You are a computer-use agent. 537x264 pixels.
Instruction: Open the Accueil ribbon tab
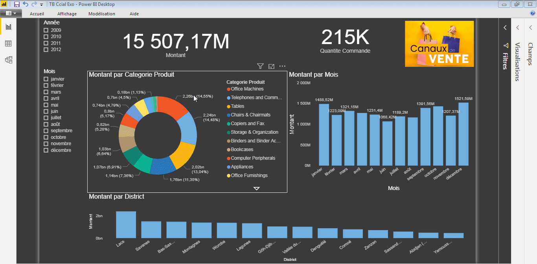pos(37,14)
